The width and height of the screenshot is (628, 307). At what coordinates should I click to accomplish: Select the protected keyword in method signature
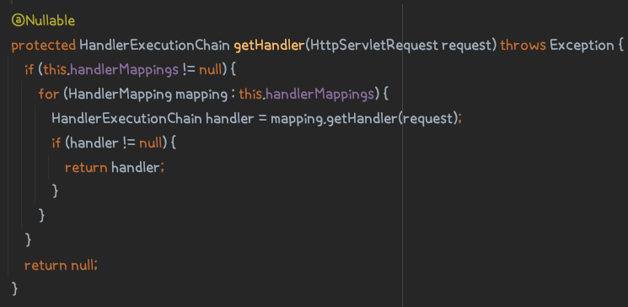point(44,46)
